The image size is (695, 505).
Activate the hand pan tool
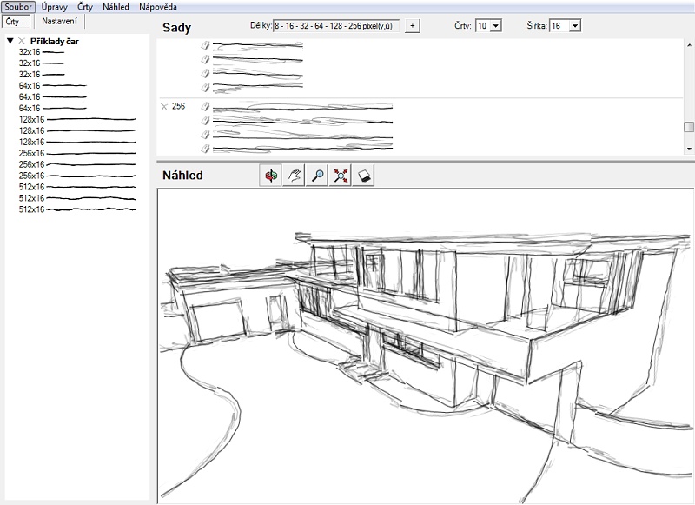point(295,175)
